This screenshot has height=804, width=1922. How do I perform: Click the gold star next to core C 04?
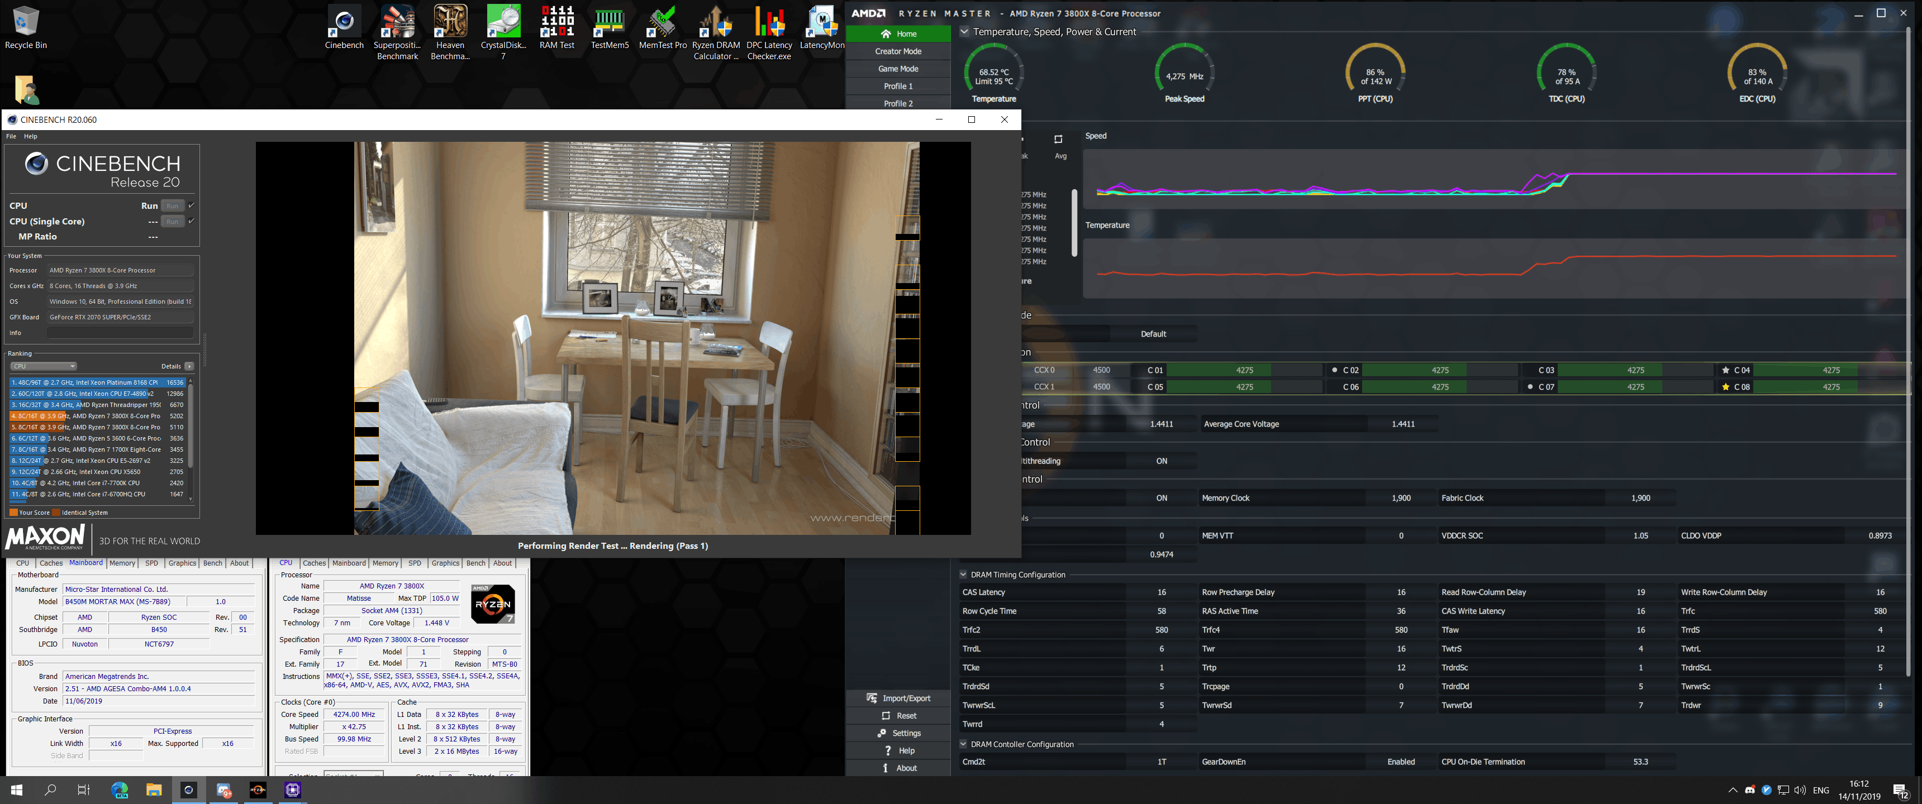pos(1725,370)
